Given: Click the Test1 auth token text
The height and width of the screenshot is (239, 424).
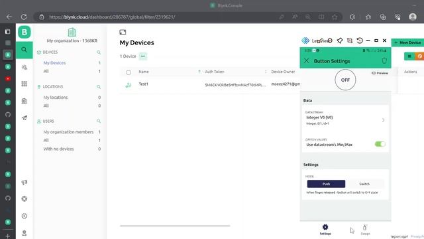Looking at the screenshot, I should (235, 85).
